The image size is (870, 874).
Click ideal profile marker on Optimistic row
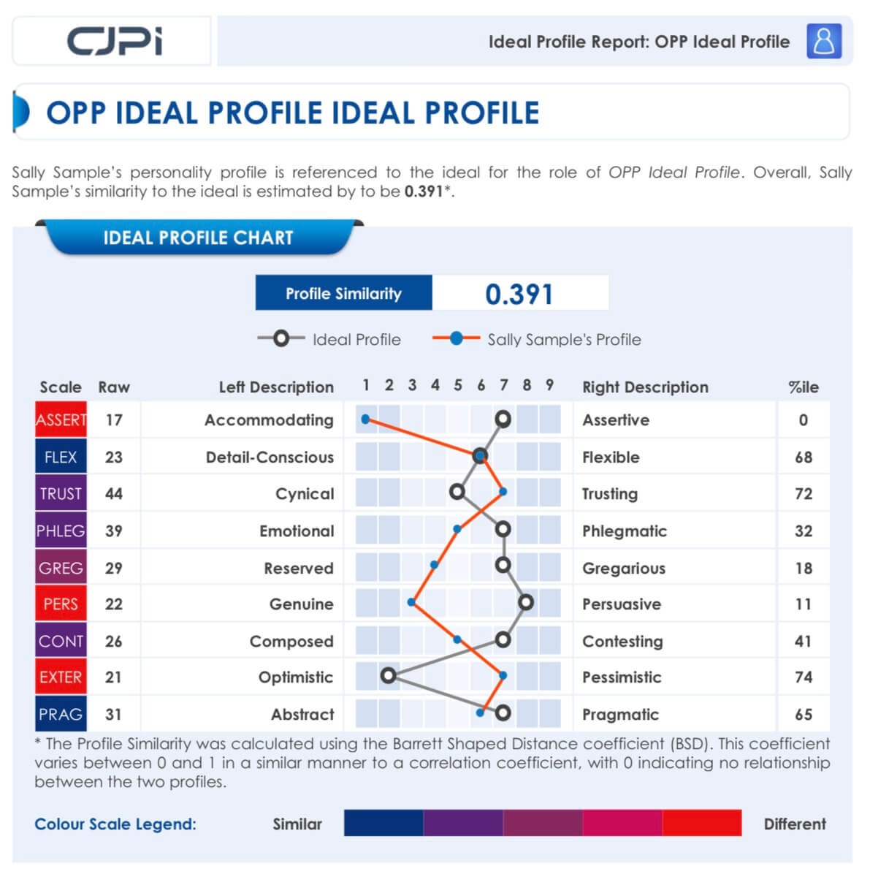(389, 675)
